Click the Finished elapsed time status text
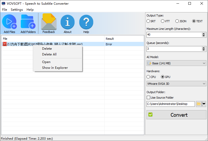Image resolution: width=208 pixels, height=141 pixels. (x=27, y=138)
